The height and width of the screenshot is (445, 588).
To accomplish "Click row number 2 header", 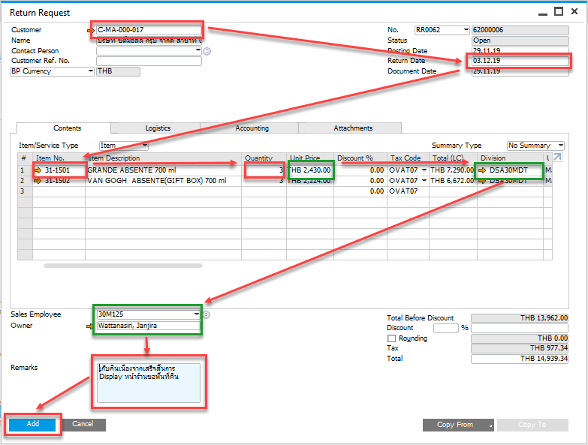I will click(x=25, y=181).
